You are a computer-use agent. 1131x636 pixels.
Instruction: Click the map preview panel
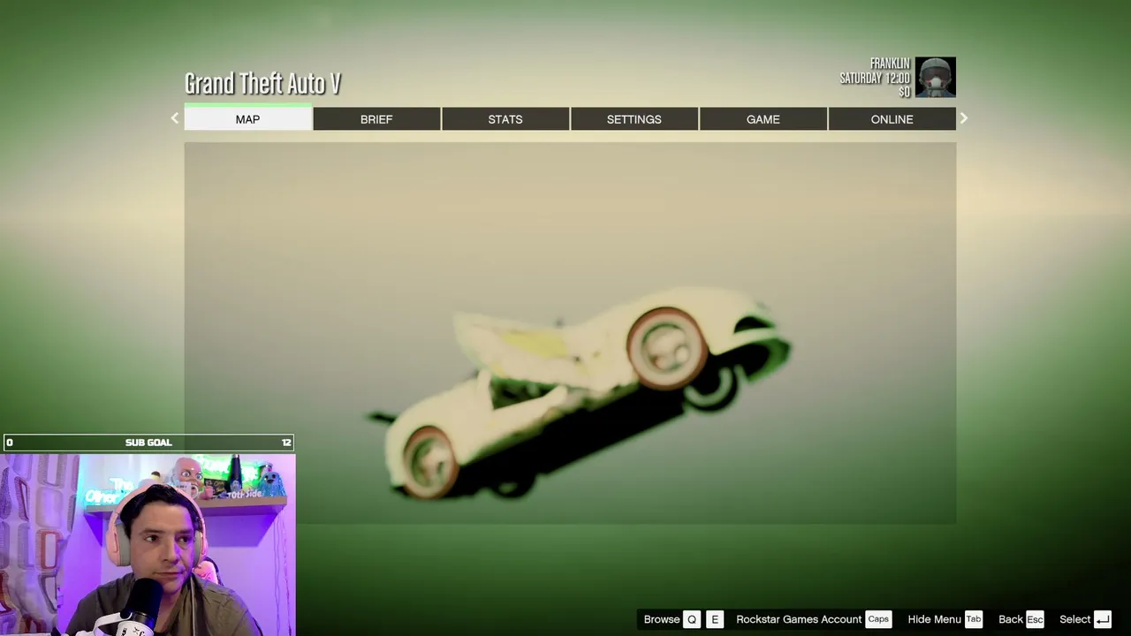coord(570,333)
